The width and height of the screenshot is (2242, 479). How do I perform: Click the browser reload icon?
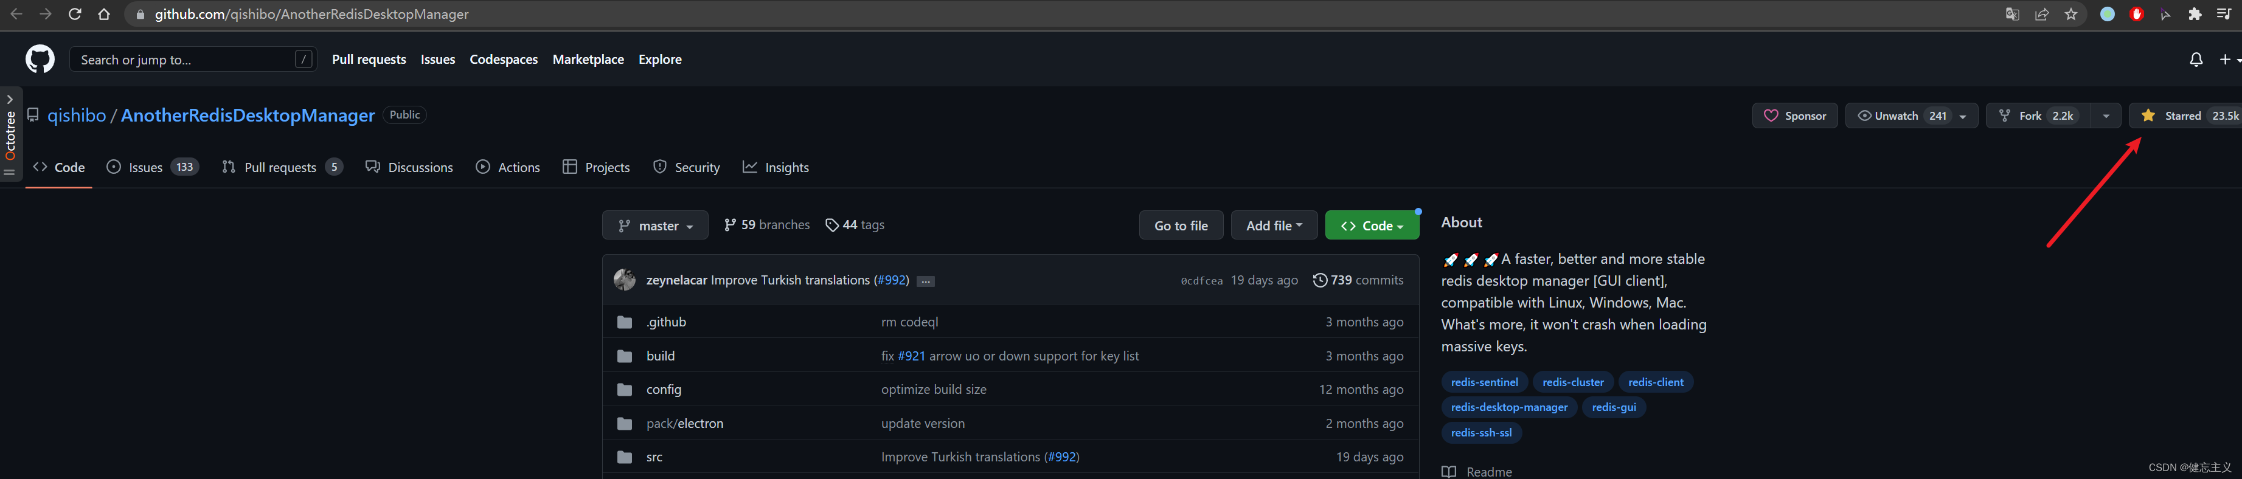(75, 14)
